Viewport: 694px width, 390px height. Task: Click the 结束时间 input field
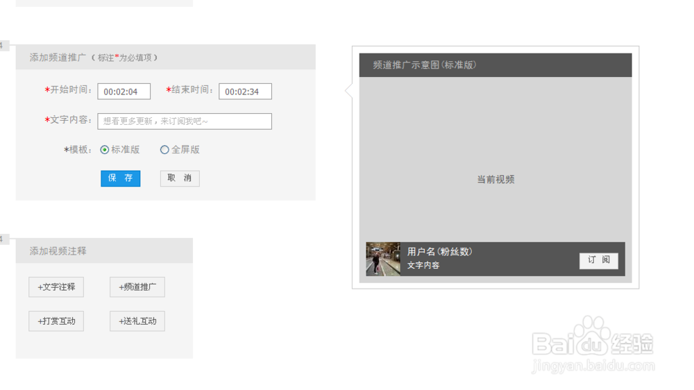pyautogui.click(x=245, y=92)
